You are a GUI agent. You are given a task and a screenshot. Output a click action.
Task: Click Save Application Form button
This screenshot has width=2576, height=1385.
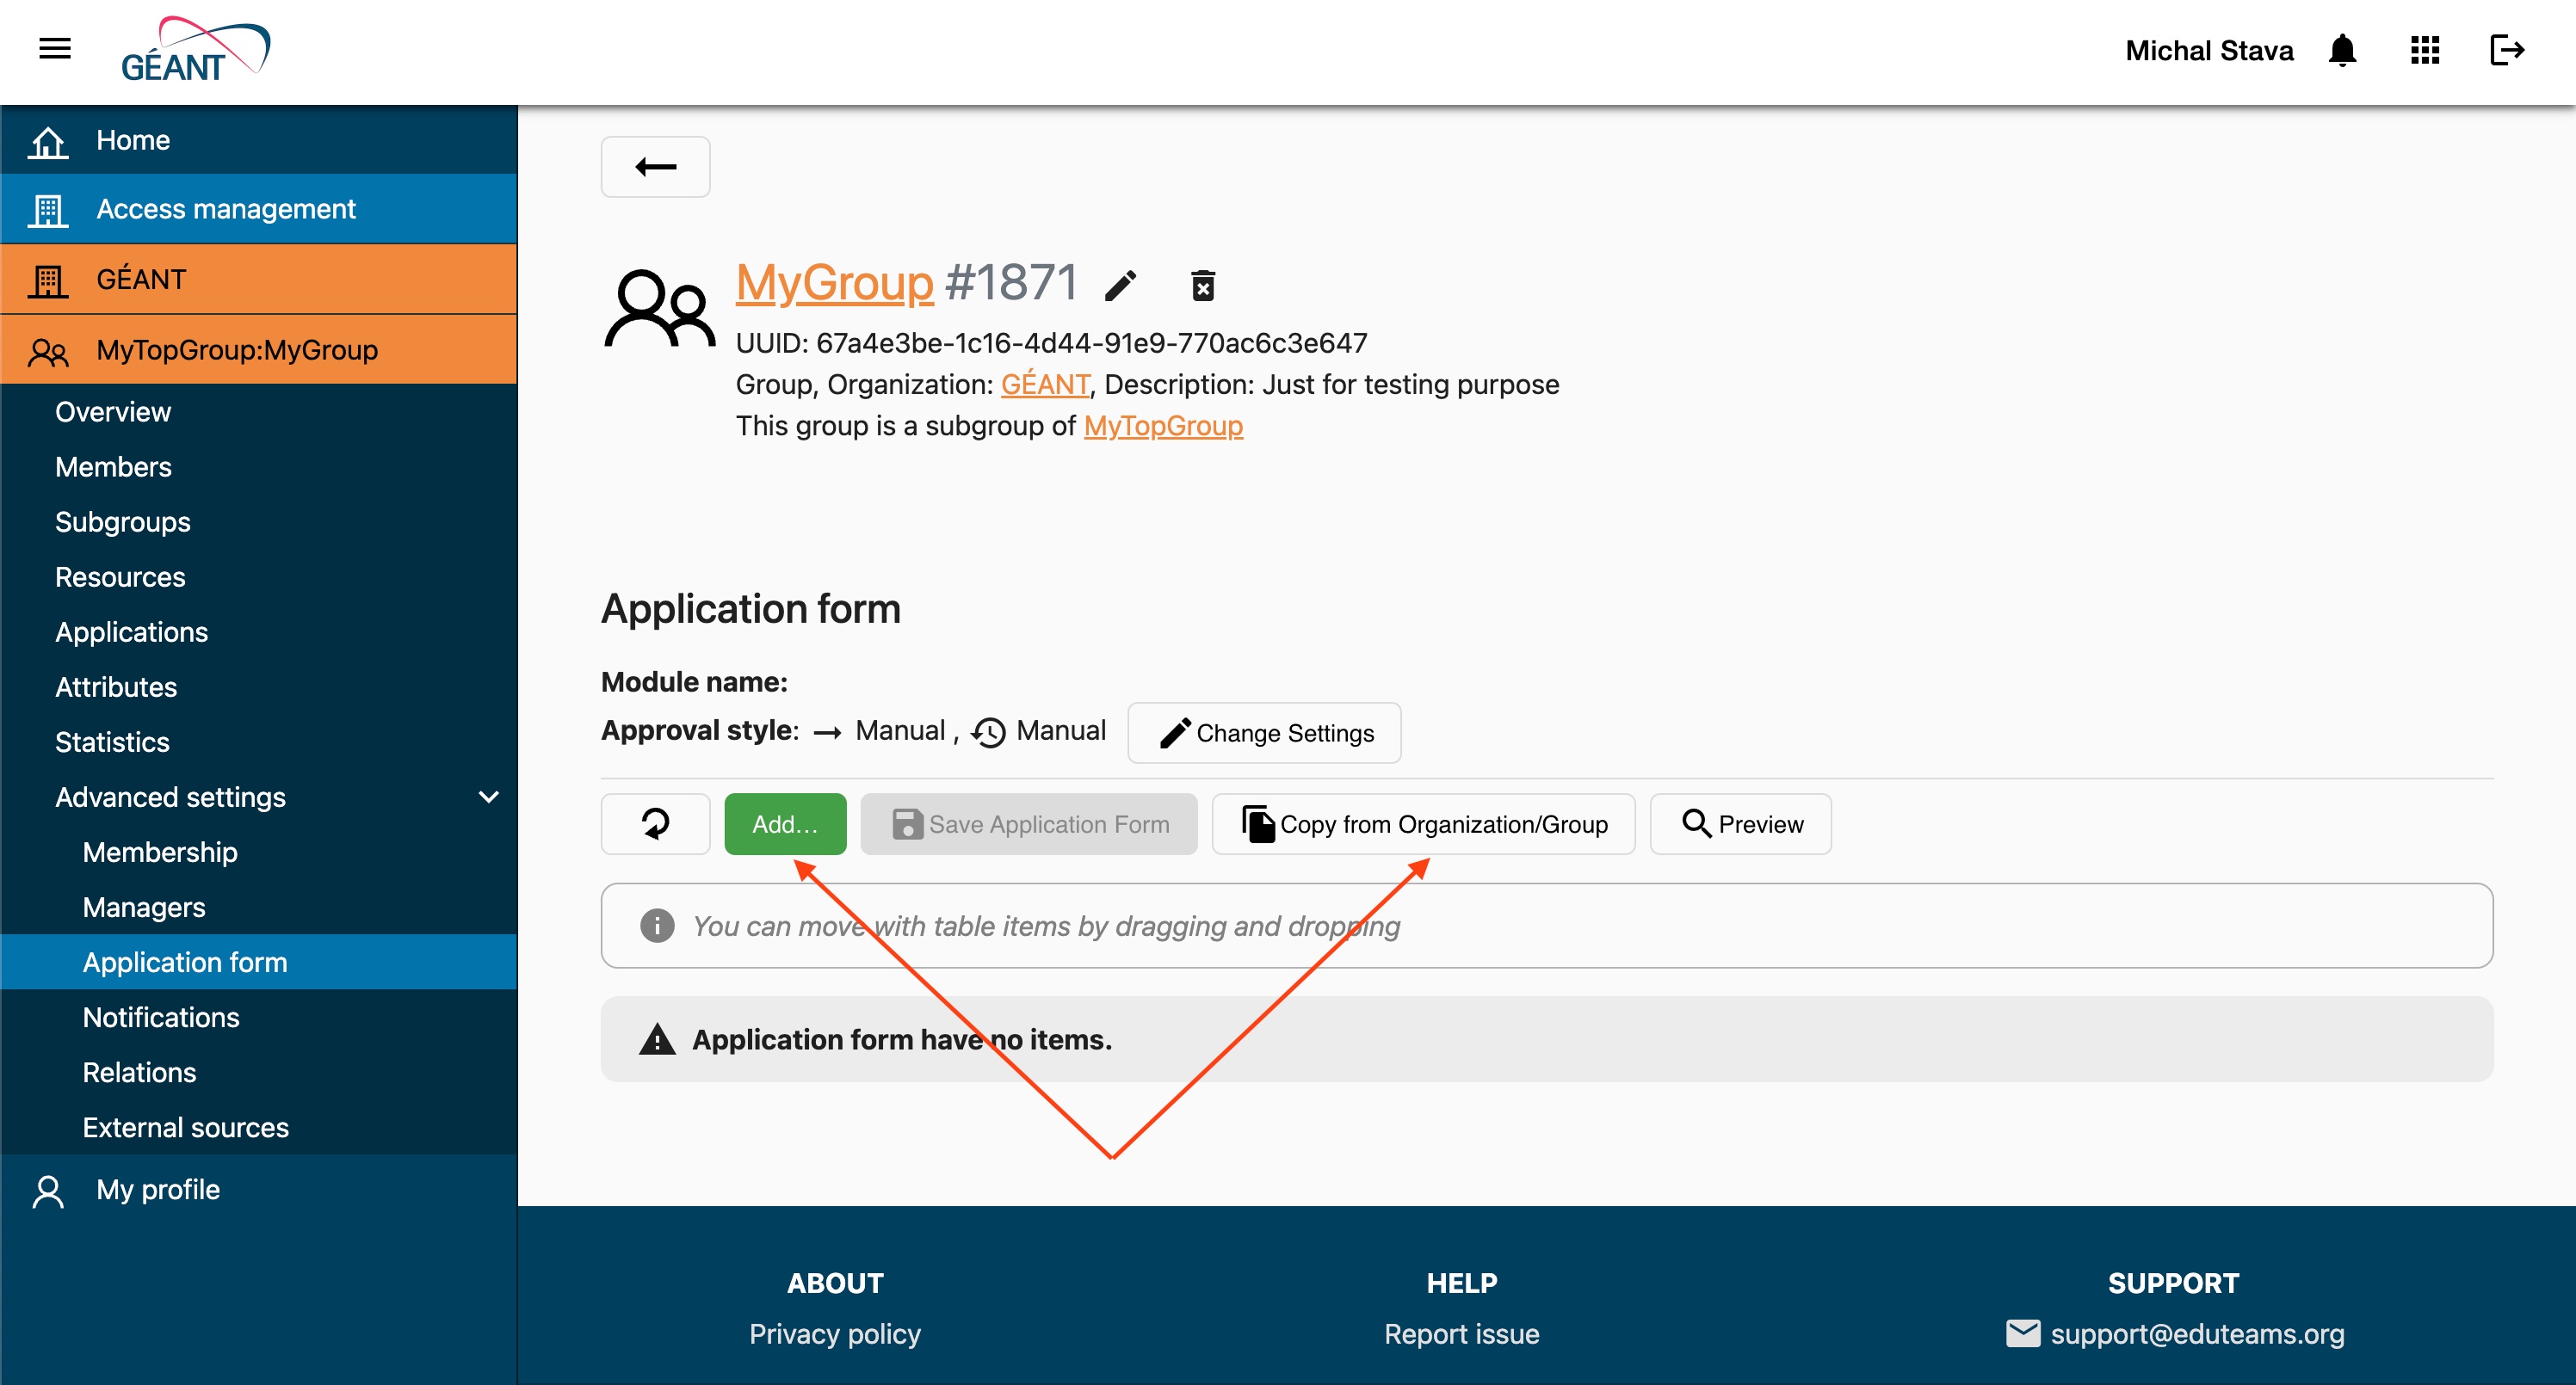(x=1028, y=823)
